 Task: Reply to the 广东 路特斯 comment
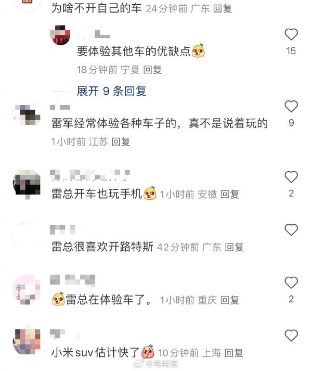point(234,247)
